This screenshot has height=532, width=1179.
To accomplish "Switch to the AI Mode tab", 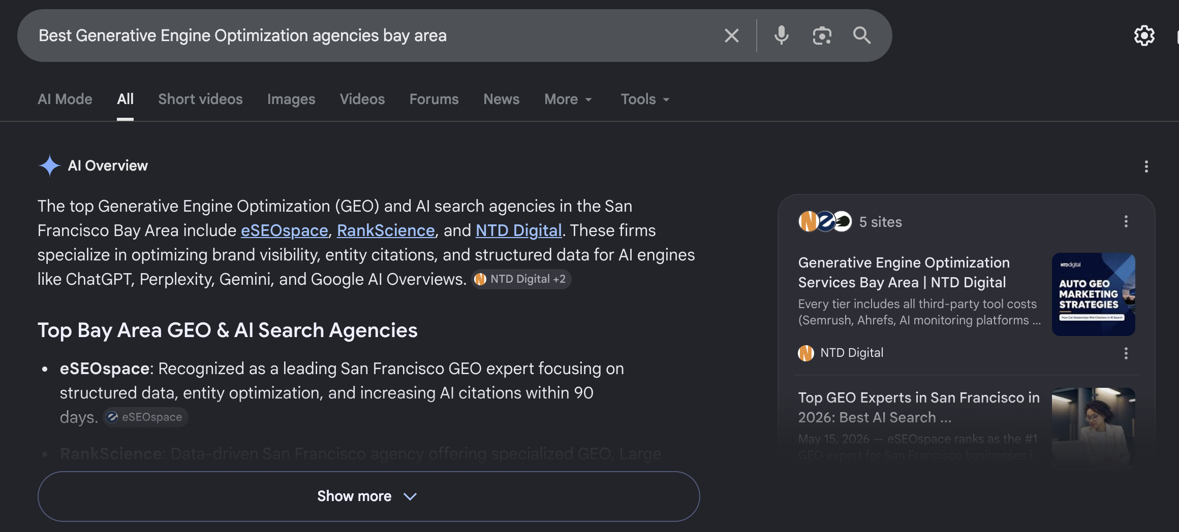I will (x=65, y=99).
